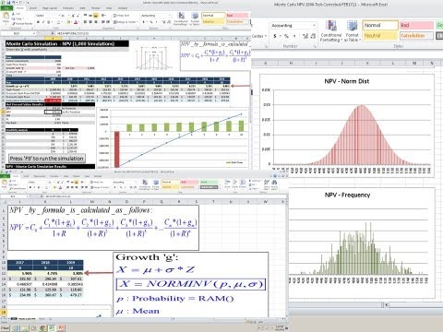Click the percent style icon in right window
The height and width of the screenshot is (332, 443).
[286, 36]
